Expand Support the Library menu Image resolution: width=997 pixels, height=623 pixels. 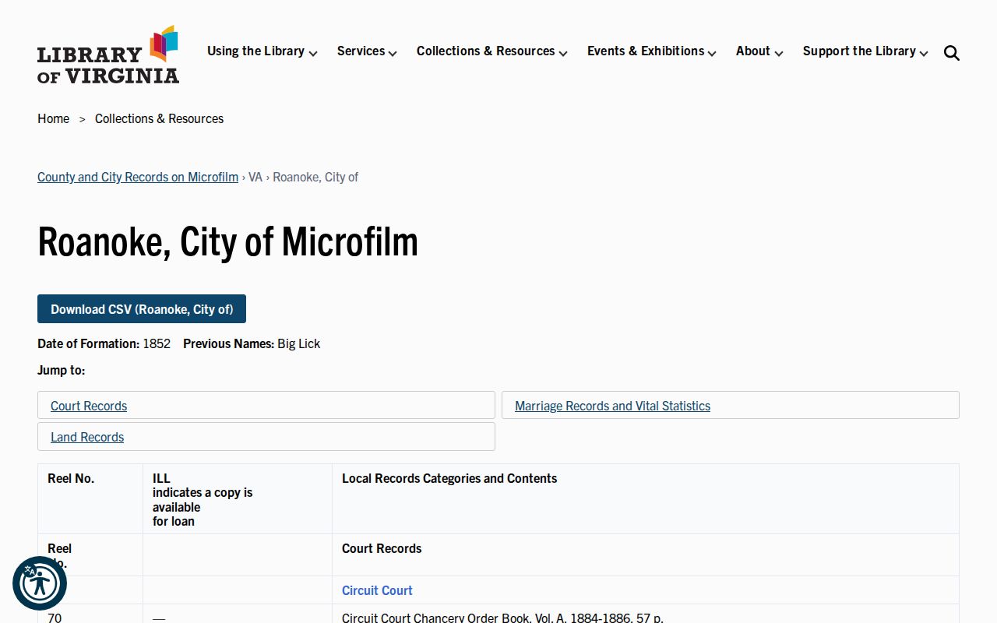[x=865, y=51]
